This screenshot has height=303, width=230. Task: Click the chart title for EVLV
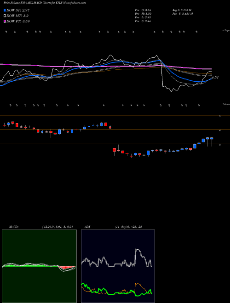coord(45,3)
